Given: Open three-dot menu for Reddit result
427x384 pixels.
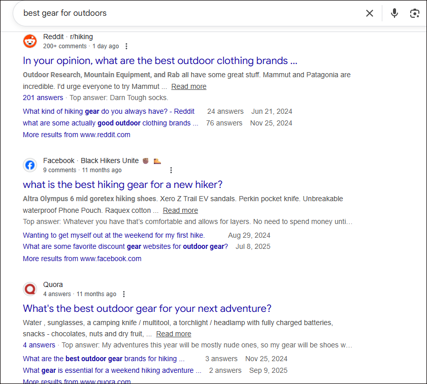Looking at the screenshot, I should [x=126, y=46].
